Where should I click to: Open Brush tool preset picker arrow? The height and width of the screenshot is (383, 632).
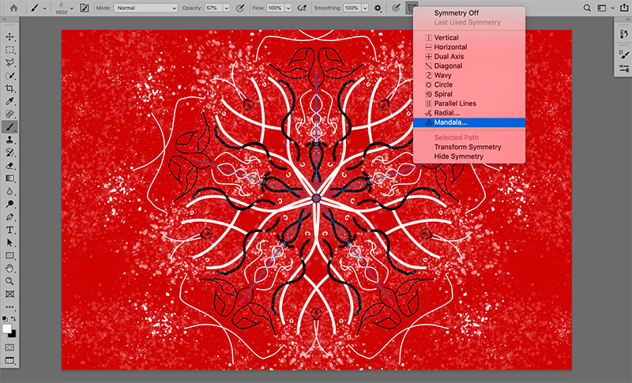45,8
